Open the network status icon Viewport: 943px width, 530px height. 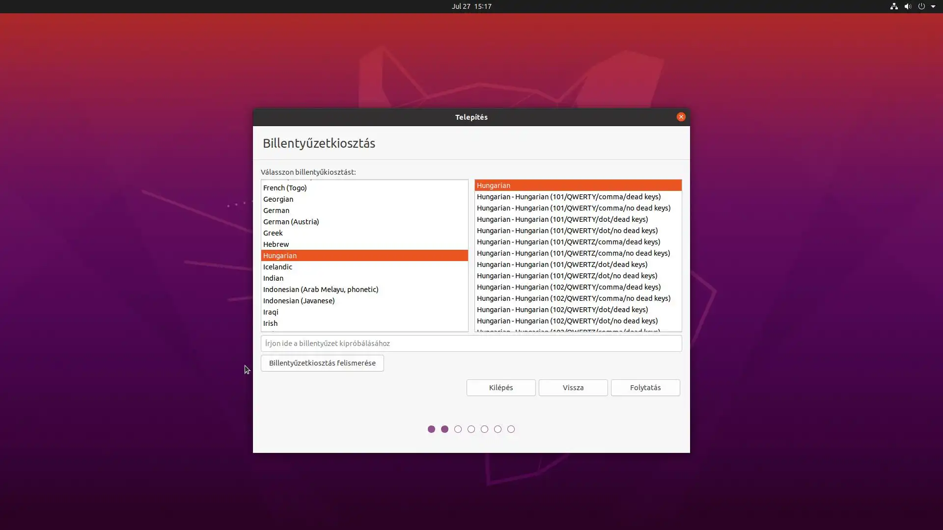point(894,6)
